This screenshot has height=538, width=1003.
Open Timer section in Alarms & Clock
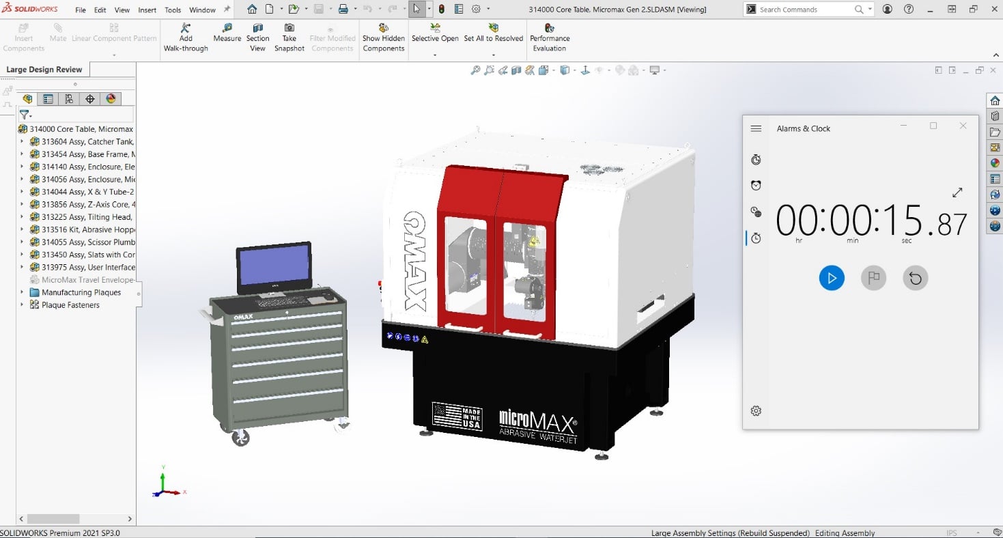point(756,159)
